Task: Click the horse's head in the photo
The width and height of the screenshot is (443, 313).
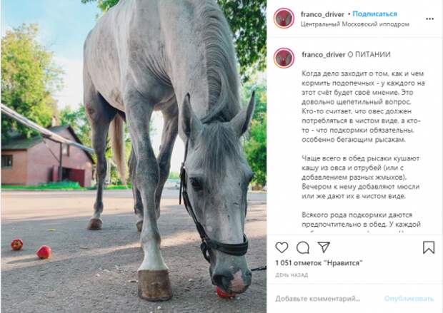Action: coord(219,197)
